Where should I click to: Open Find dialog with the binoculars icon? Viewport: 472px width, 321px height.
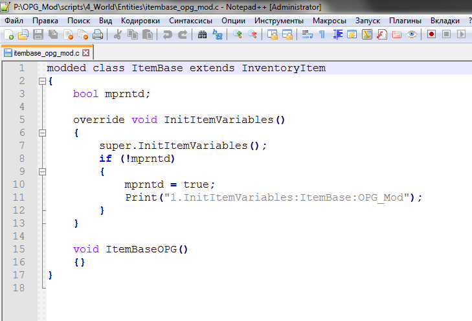pos(202,34)
